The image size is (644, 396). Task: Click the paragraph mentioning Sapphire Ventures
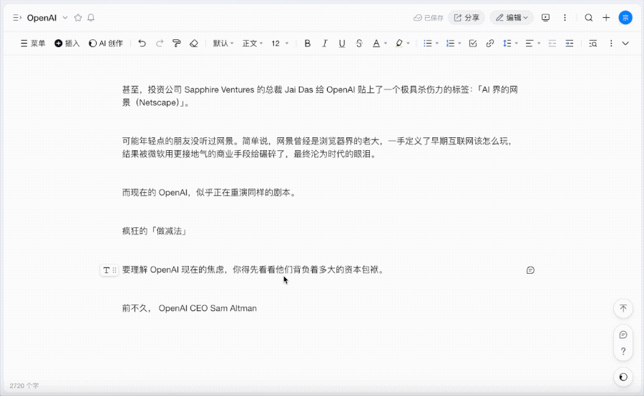320,96
